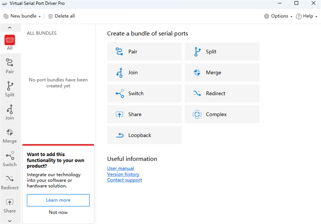Show more categories with the bottom sidebar chevron
321x224 pixels.
[10, 221]
